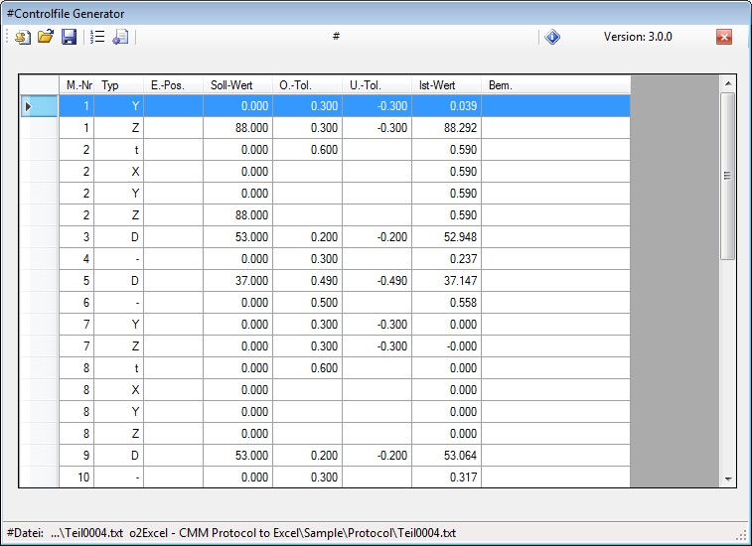Click the window resize grip corner

(742, 536)
